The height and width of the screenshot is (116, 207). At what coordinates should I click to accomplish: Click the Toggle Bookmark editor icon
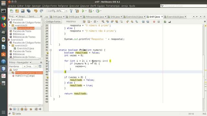(137, 22)
